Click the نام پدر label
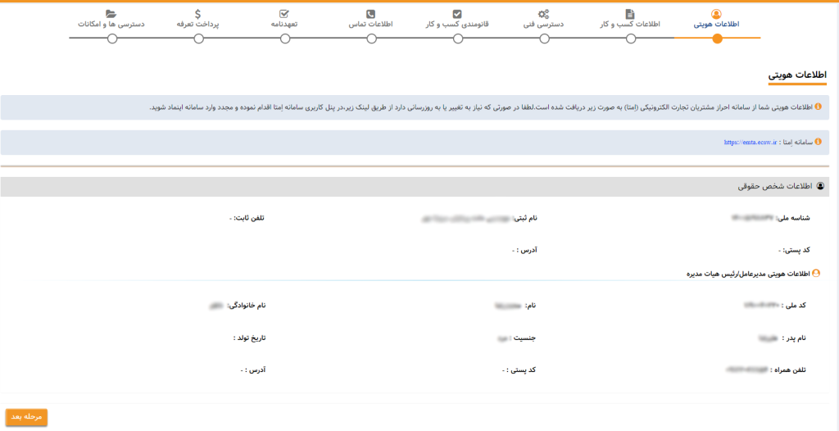 [x=795, y=338]
